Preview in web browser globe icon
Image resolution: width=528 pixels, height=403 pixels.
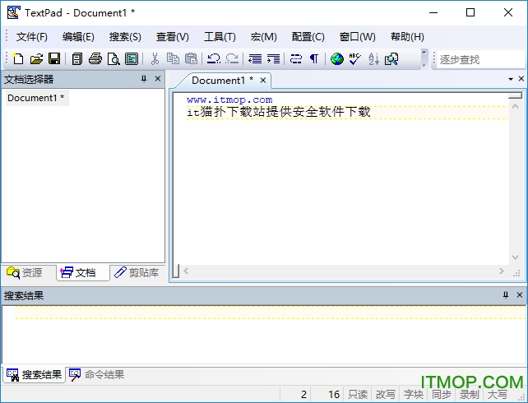tap(336, 59)
